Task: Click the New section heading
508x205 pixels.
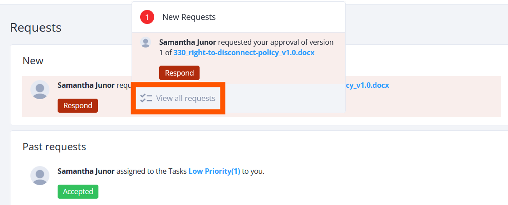Action: [x=33, y=61]
